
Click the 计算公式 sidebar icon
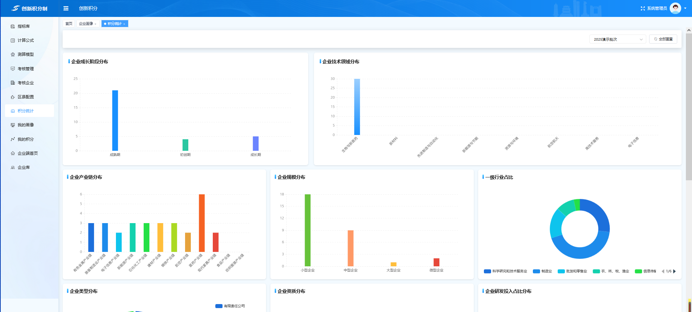pos(13,40)
